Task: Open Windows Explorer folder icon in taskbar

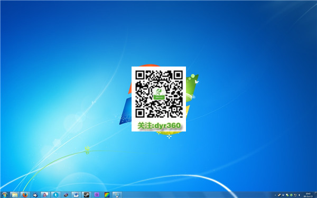Action: click(15, 195)
